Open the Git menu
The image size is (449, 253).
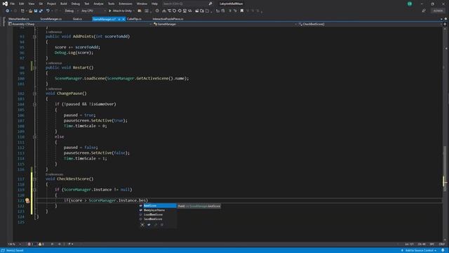point(41,4)
